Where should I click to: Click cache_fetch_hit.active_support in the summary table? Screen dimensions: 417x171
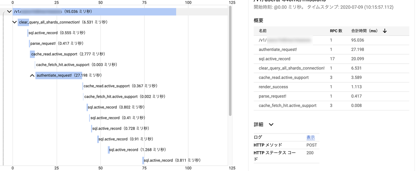pos(288,105)
